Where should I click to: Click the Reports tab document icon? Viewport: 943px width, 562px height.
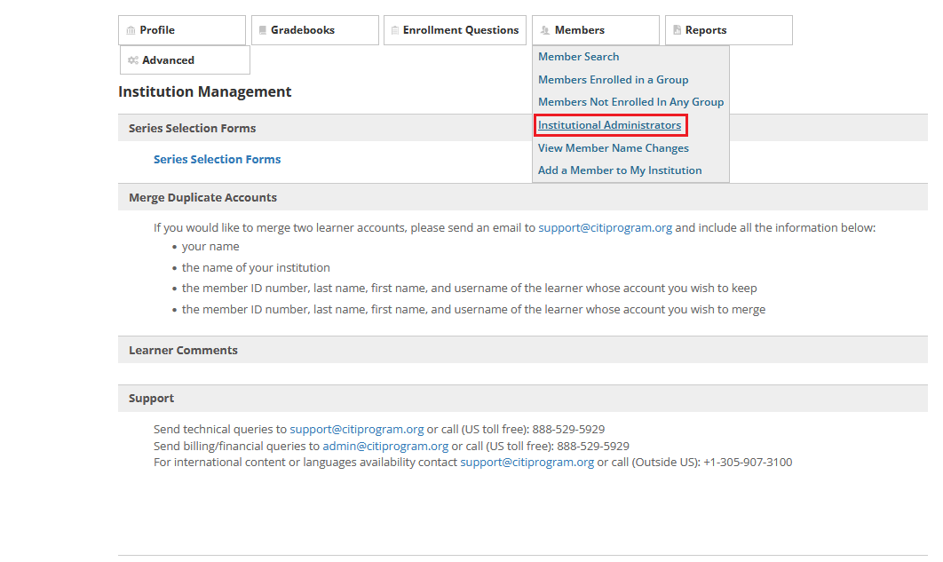[678, 30]
